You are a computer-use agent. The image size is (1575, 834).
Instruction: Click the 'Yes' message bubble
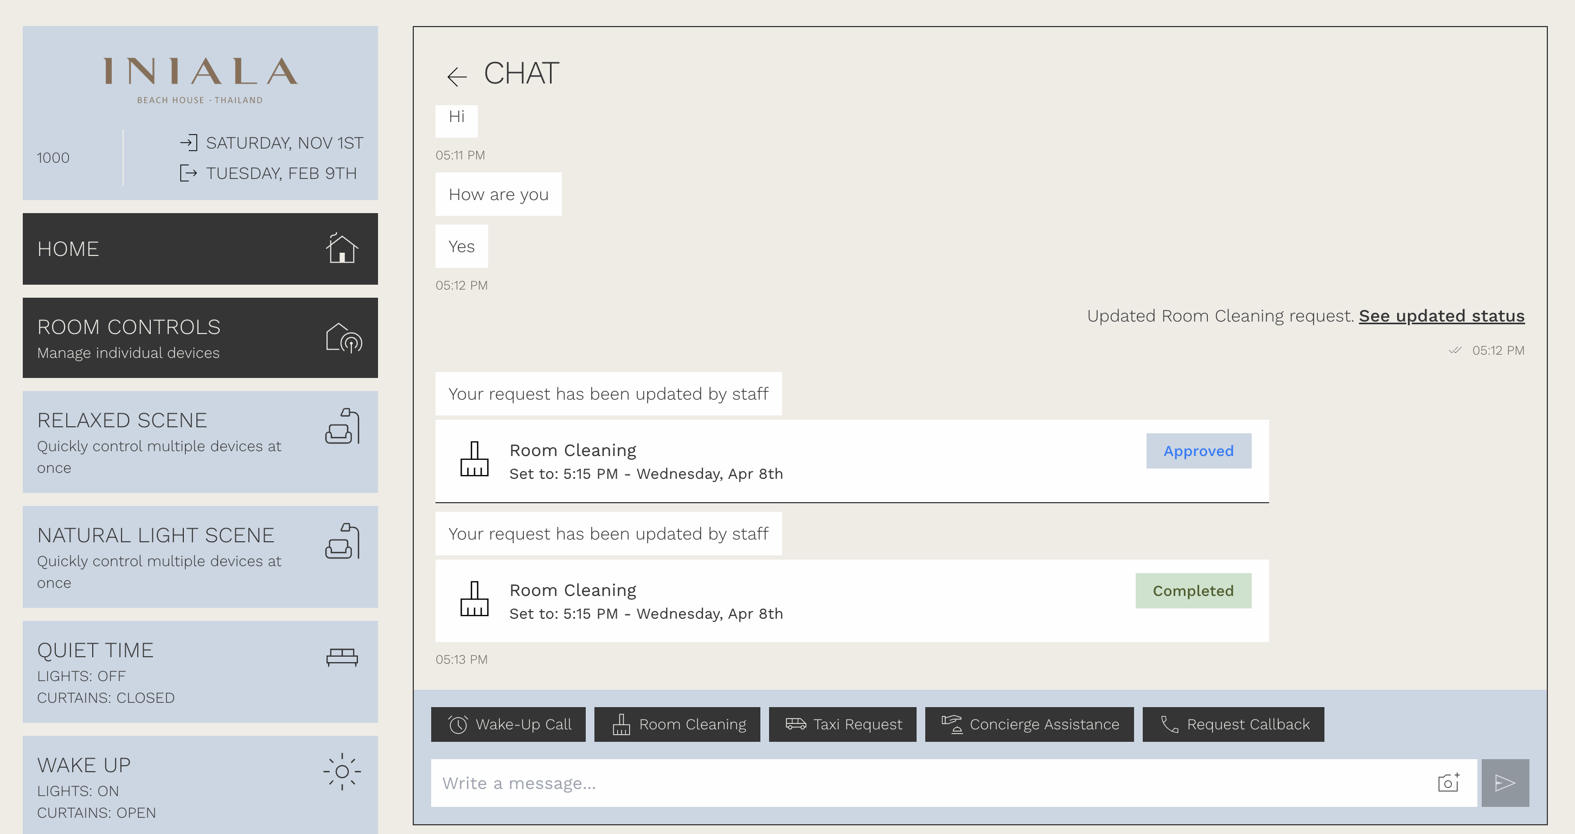[x=462, y=246]
